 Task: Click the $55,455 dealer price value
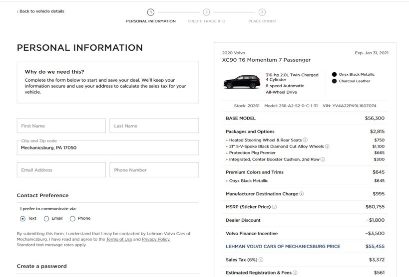[x=375, y=246]
